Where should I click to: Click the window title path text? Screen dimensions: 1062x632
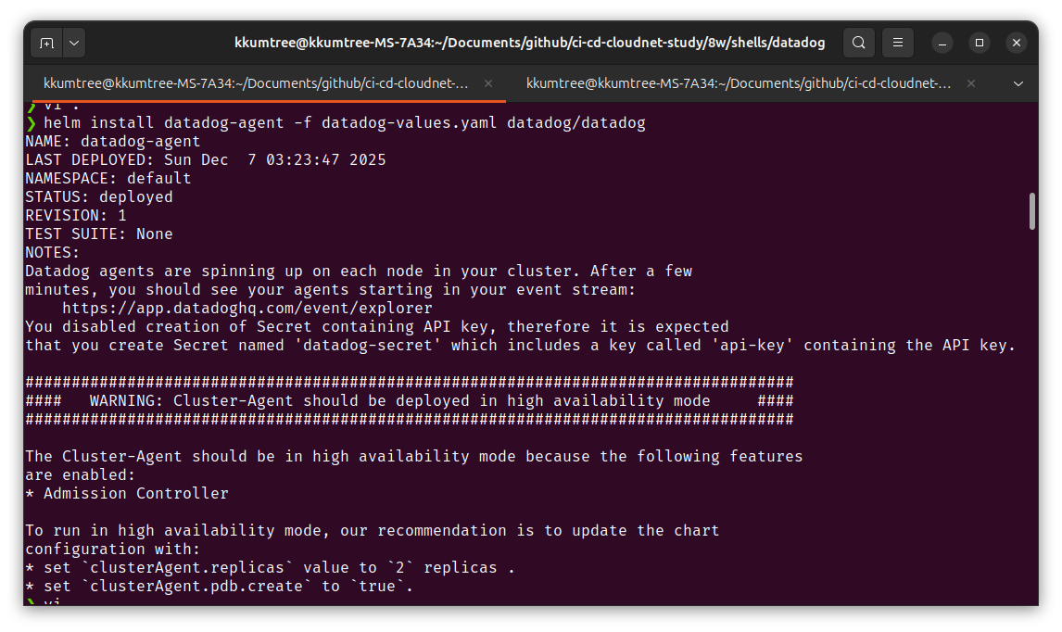pos(530,43)
